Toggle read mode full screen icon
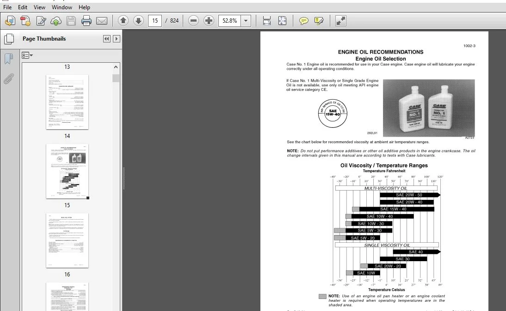 (x=341, y=21)
